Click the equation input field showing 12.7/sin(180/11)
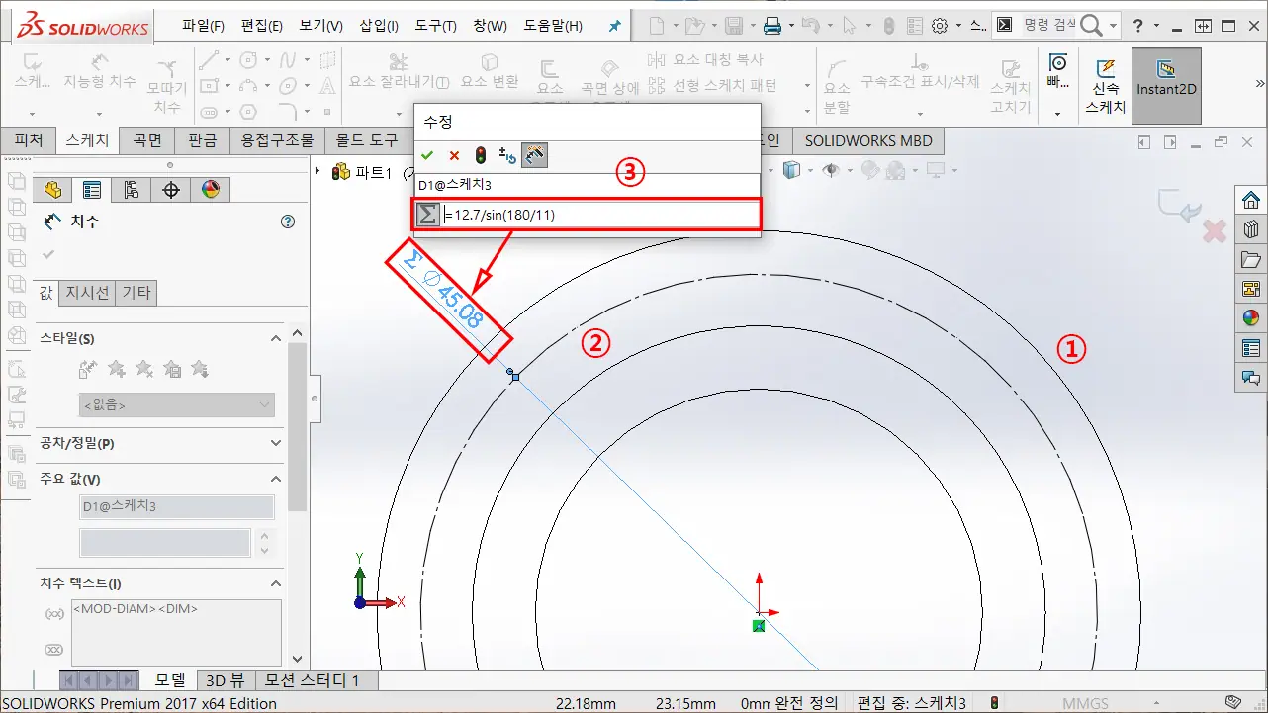 tap(600, 214)
